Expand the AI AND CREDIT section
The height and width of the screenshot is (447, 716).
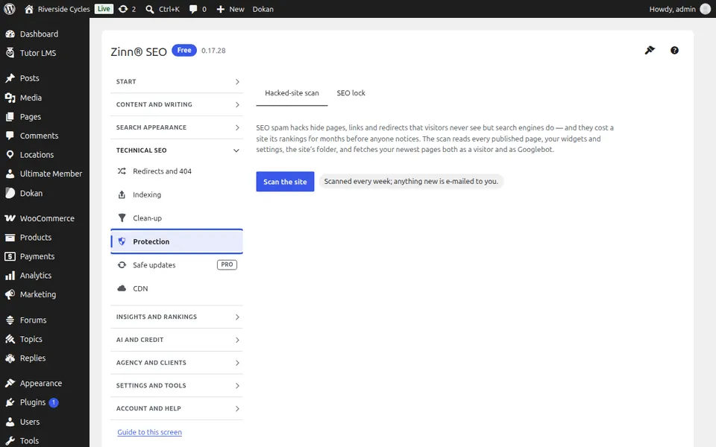tap(177, 340)
